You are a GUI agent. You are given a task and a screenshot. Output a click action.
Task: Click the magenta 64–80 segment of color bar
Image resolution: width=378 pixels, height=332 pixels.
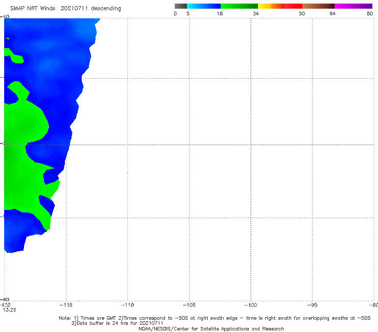coord(353,6)
